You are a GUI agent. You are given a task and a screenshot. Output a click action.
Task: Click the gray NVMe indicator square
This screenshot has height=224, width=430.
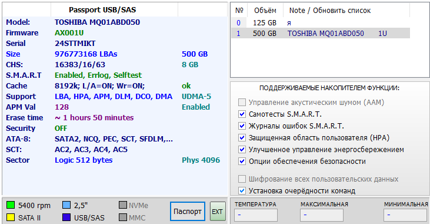tap(123, 205)
